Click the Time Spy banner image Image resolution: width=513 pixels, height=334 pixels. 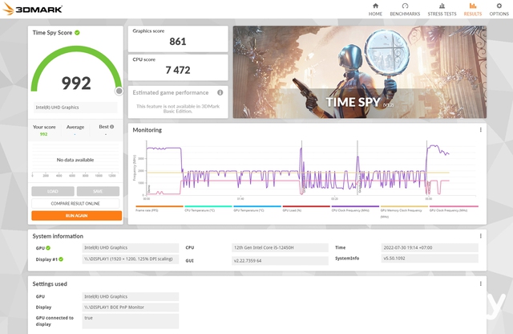tap(360, 71)
